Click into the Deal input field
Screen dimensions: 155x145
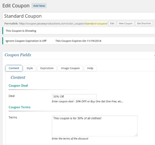[74, 97]
